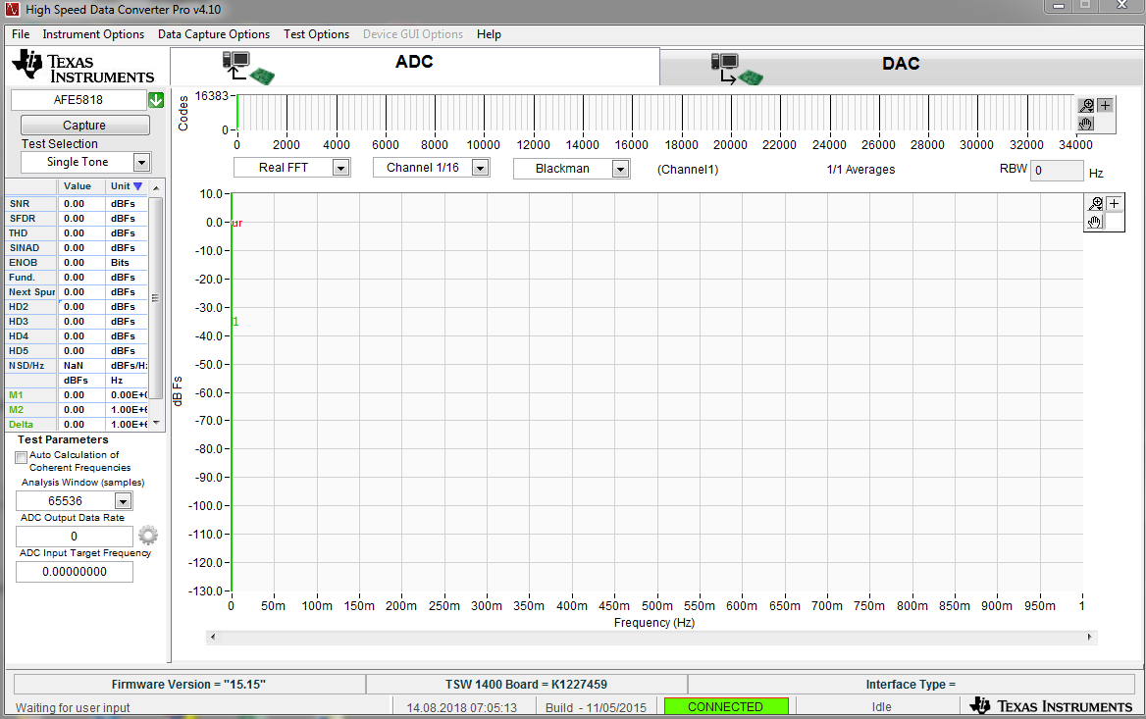
Task: Click the DAC board icon
Action: pos(737,70)
